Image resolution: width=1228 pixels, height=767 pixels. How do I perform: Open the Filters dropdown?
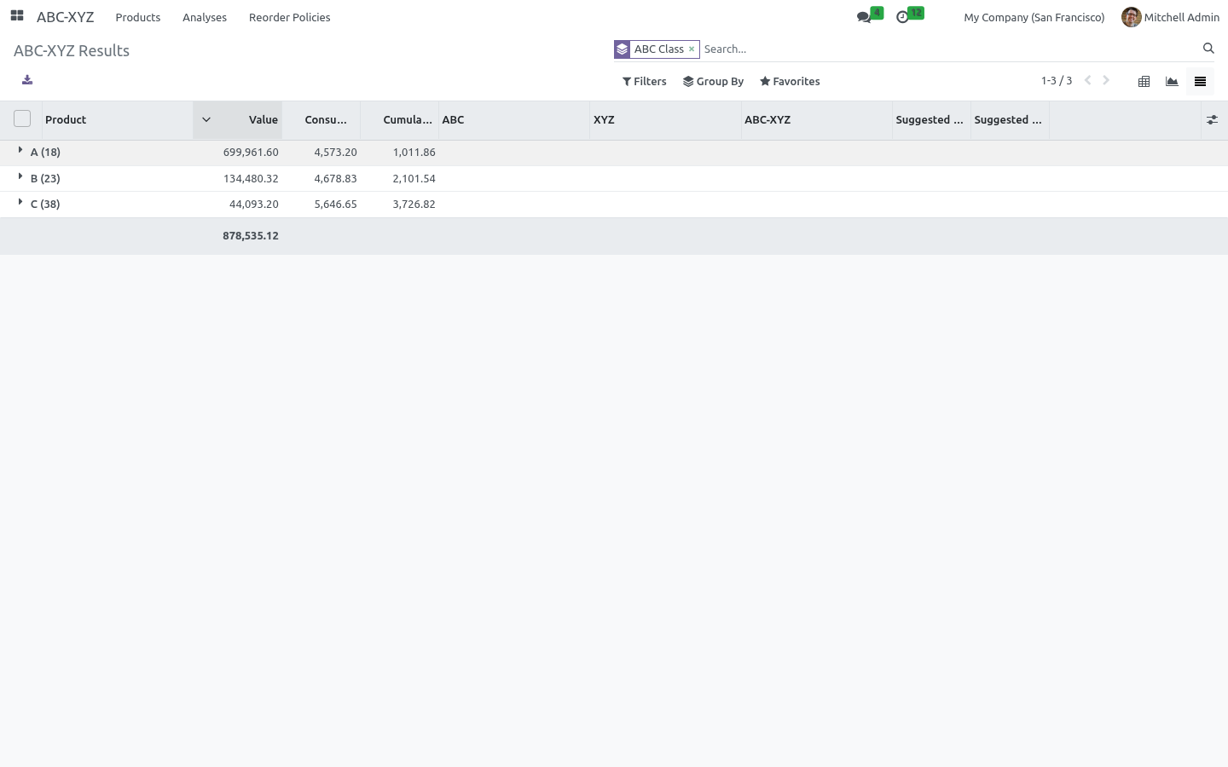[645, 82]
